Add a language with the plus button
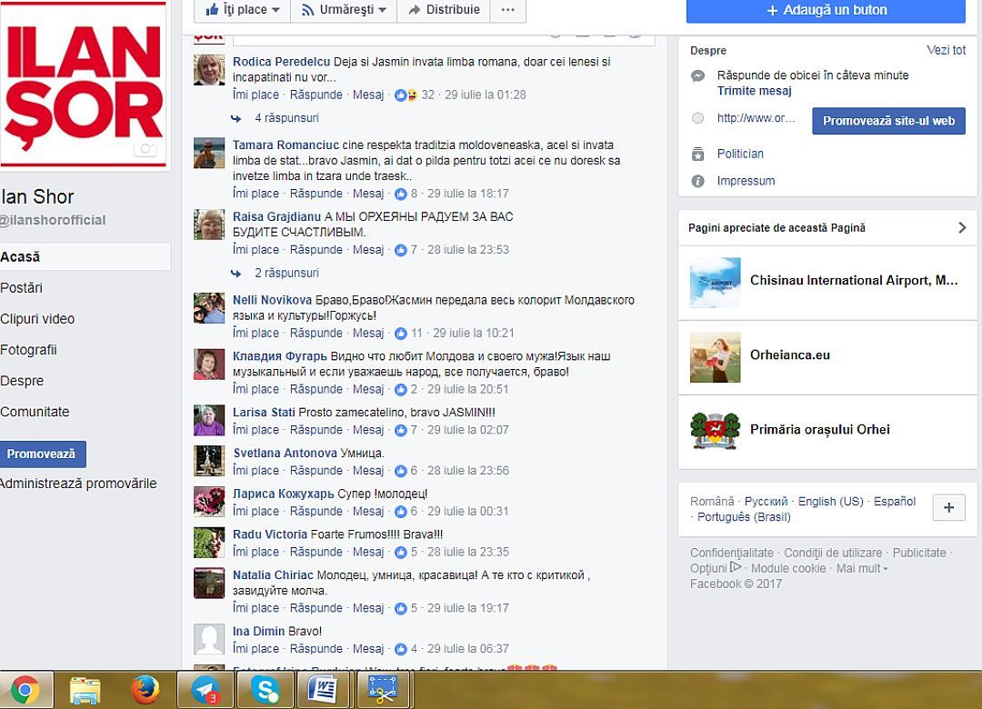Screen dimensions: 982x709 (x=948, y=507)
